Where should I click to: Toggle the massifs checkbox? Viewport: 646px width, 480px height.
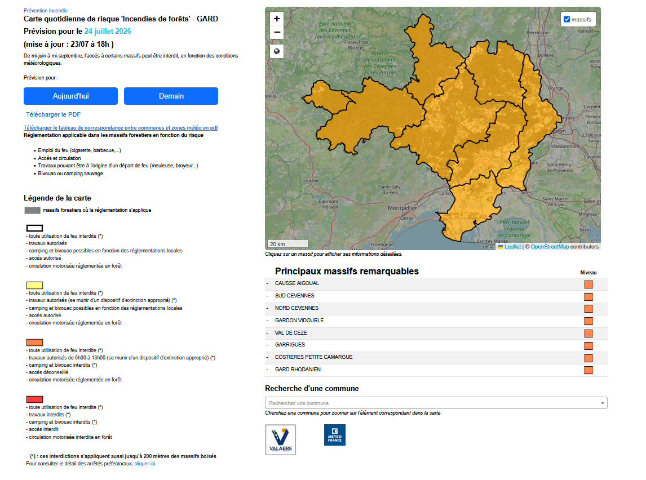click(567, 19)
